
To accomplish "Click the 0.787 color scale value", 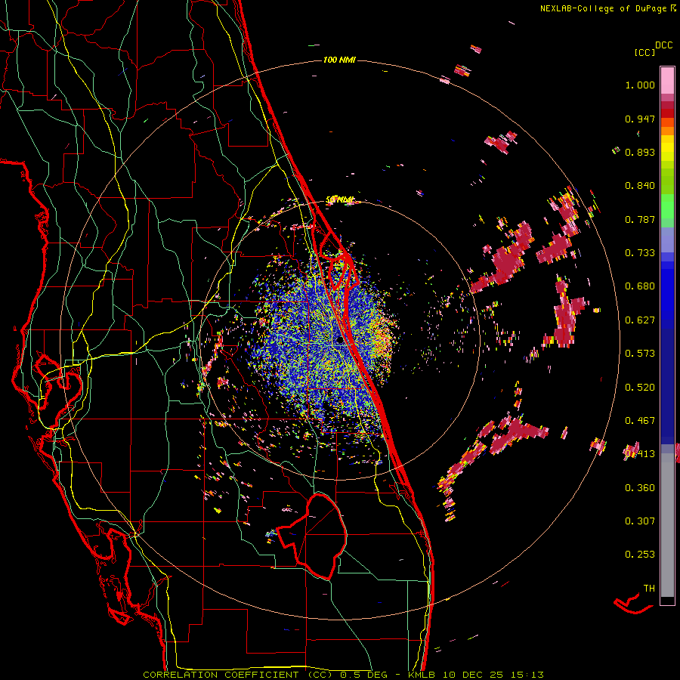I will click(640, 219).
